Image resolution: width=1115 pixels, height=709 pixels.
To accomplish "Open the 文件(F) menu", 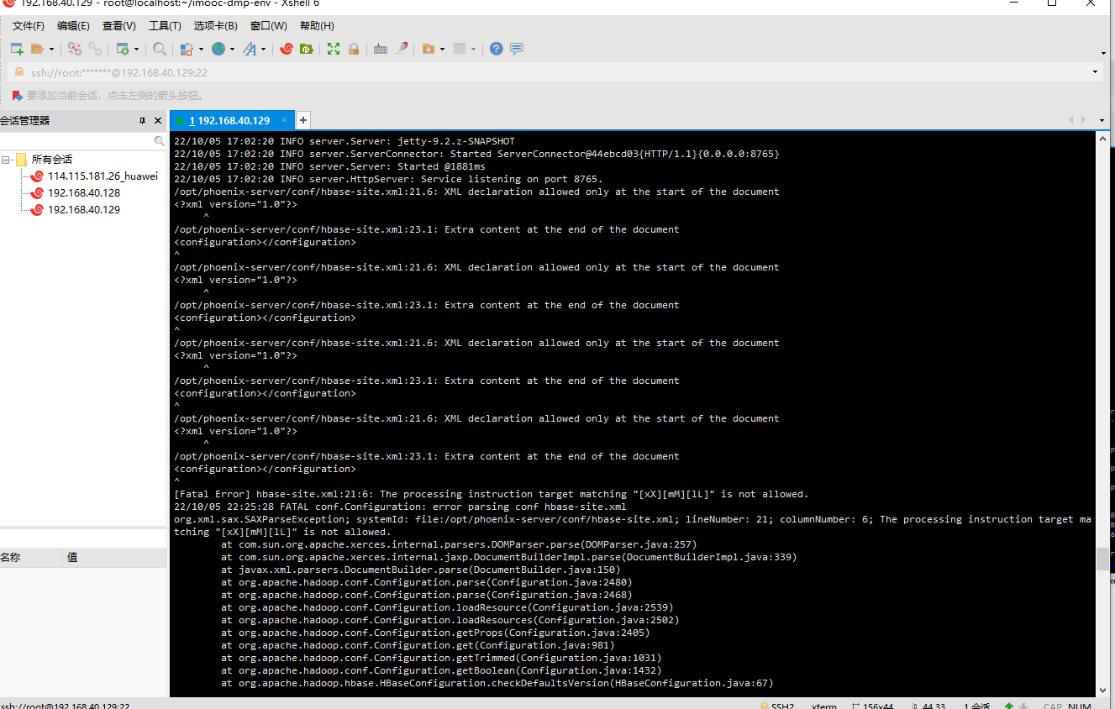I will 29,26.
